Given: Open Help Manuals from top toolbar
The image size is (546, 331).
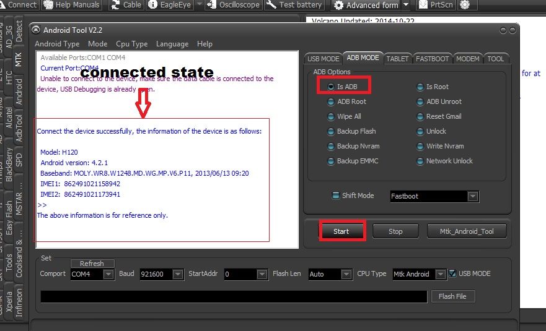Looking at the screenshot, I should 72,5.
